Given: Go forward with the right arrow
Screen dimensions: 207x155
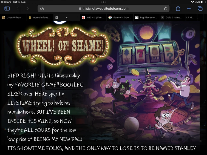Looking at the screenshot, I should 28,8.
